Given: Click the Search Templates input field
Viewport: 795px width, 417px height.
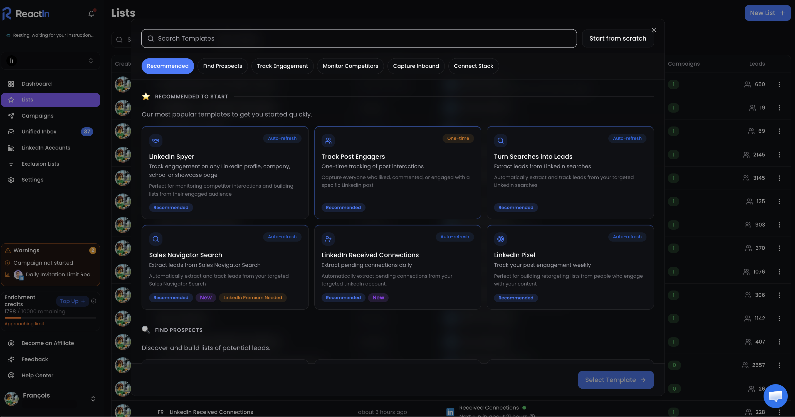Looking at the screenshot, I should pyautogui.click(x=359, y=39).
